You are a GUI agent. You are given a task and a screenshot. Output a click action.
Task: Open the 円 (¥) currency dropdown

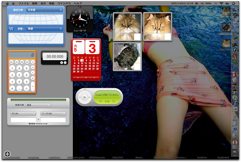point(23,114)
